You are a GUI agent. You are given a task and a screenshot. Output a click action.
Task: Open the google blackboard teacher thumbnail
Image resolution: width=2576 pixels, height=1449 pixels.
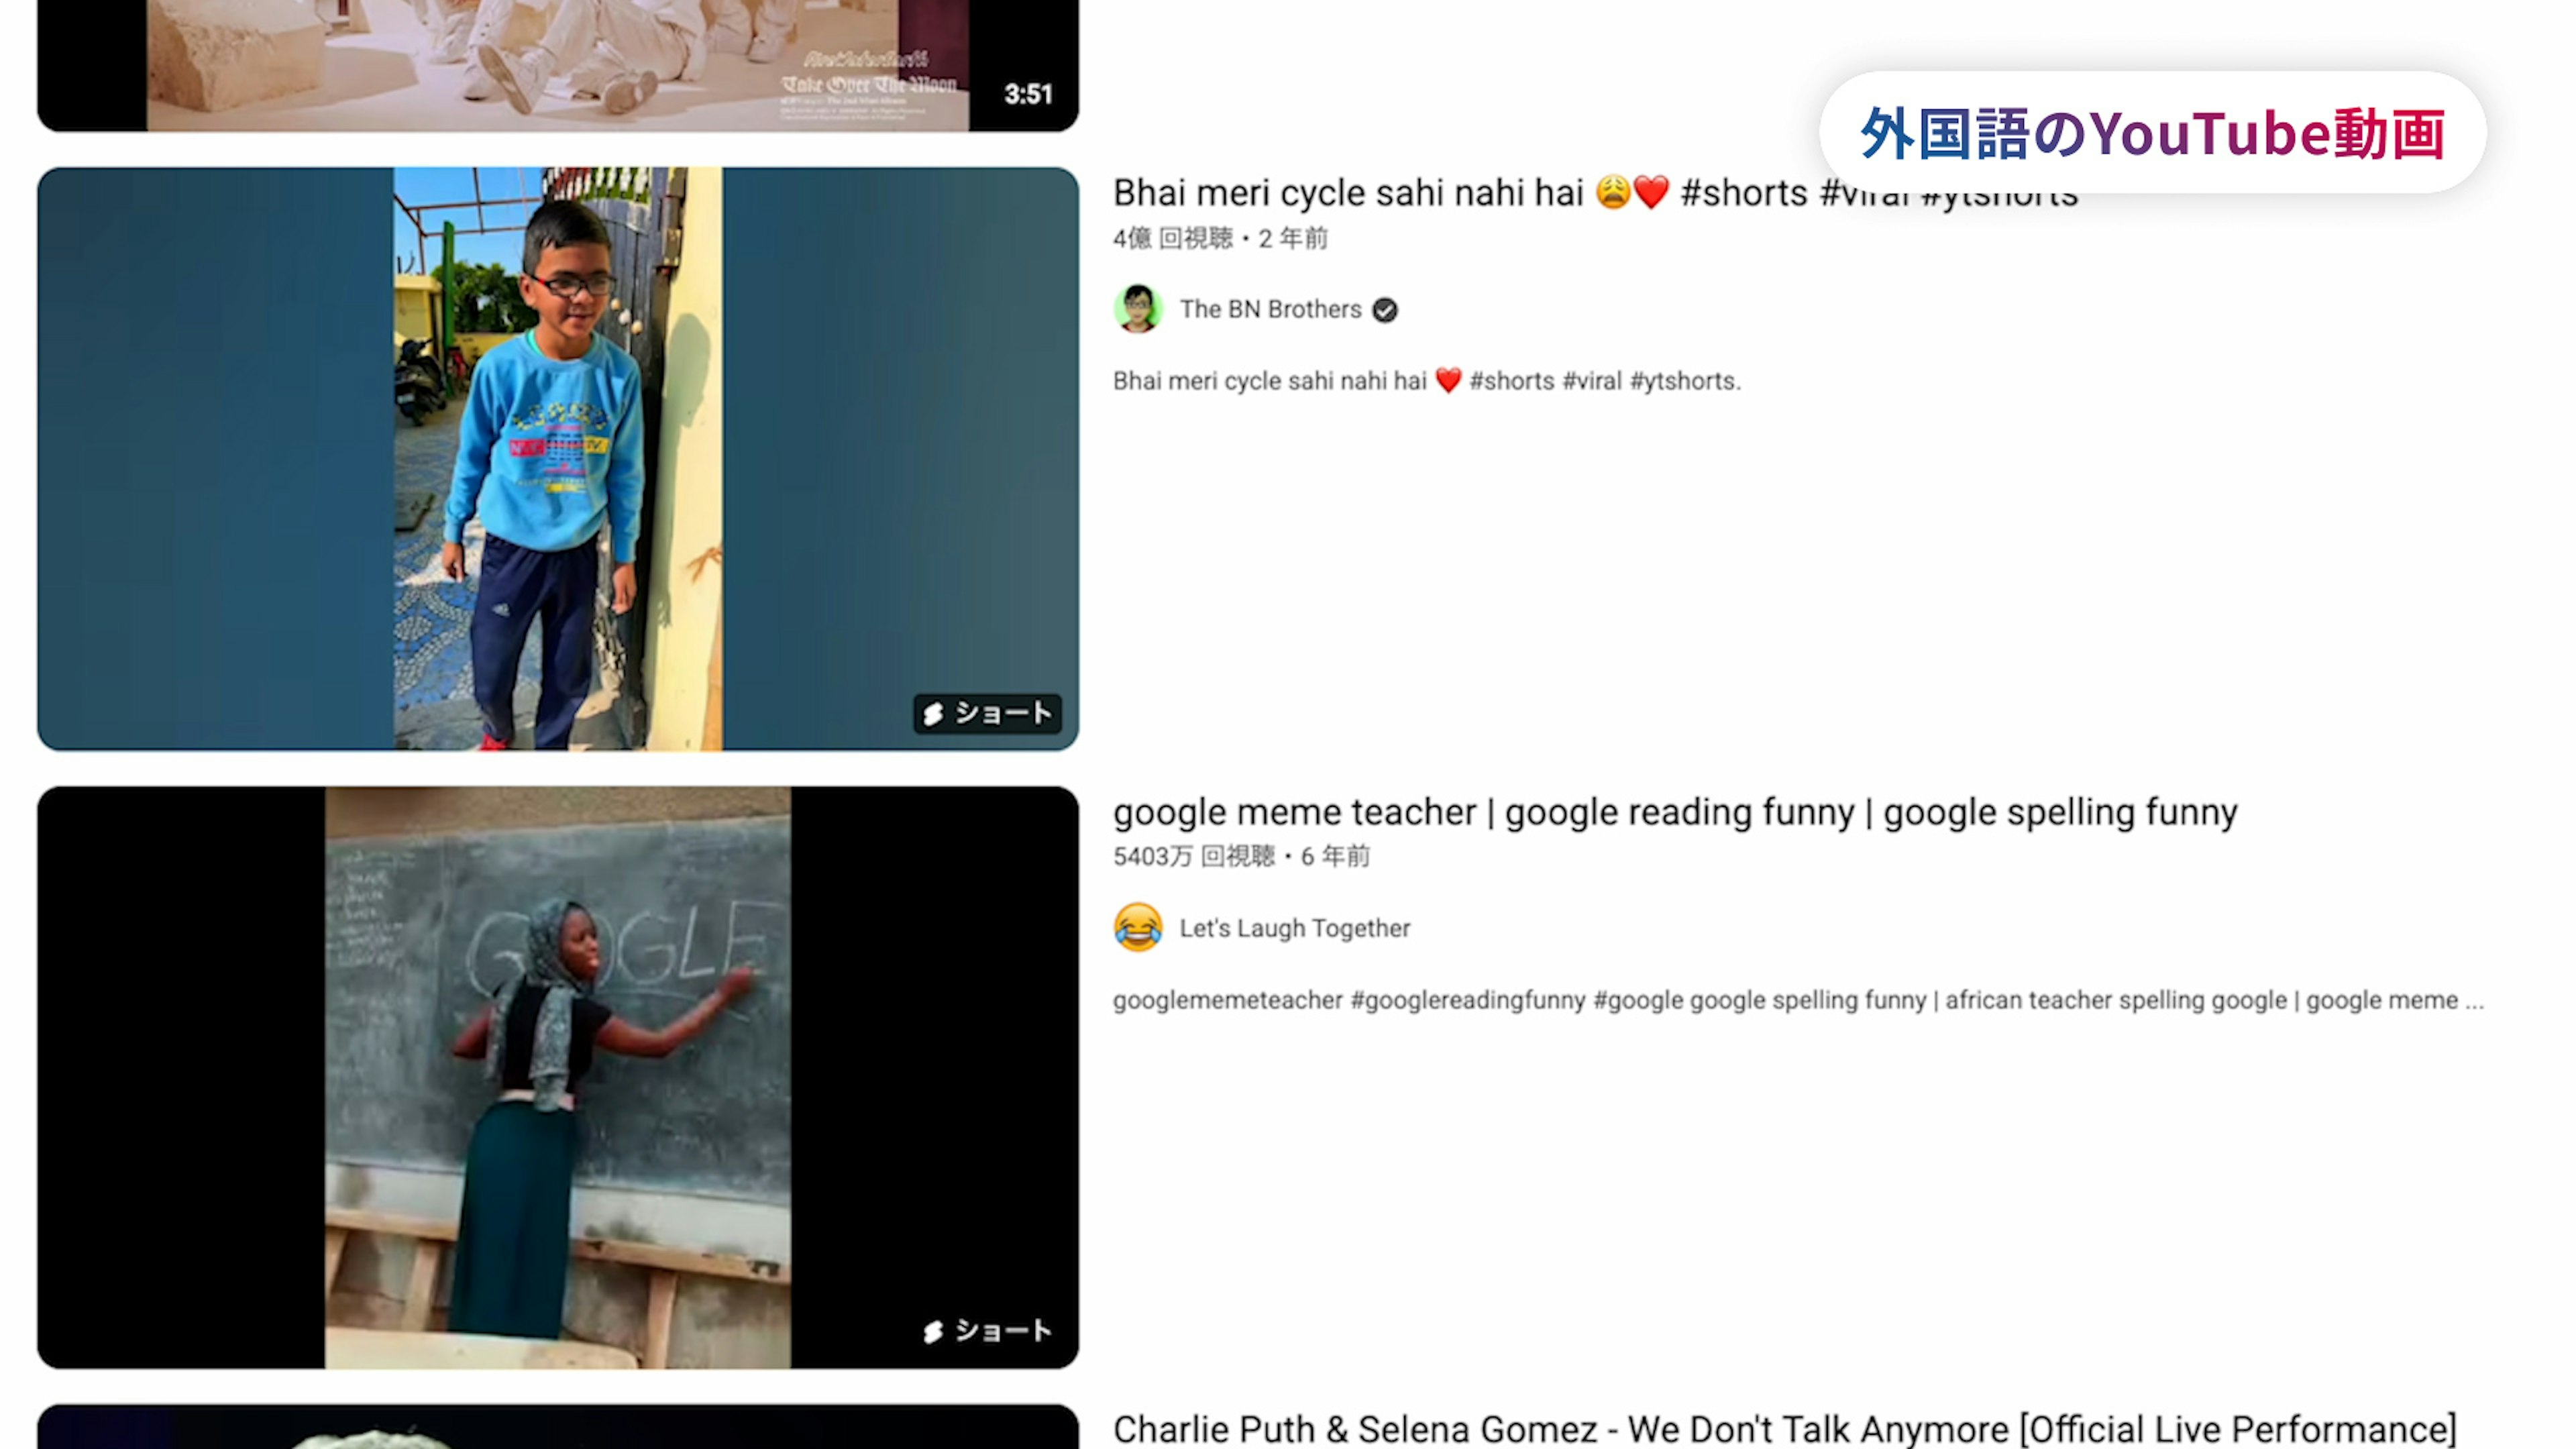(558, 1077)
